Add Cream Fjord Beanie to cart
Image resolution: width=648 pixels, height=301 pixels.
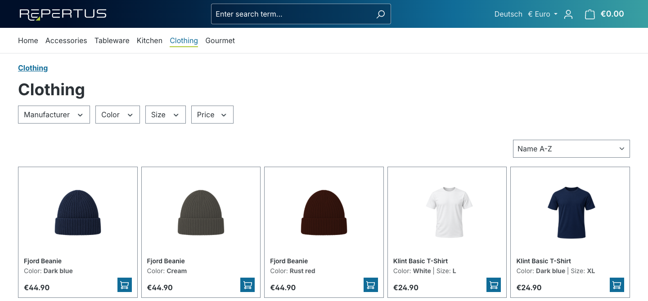pyautogui.click(x=247, y=285)
